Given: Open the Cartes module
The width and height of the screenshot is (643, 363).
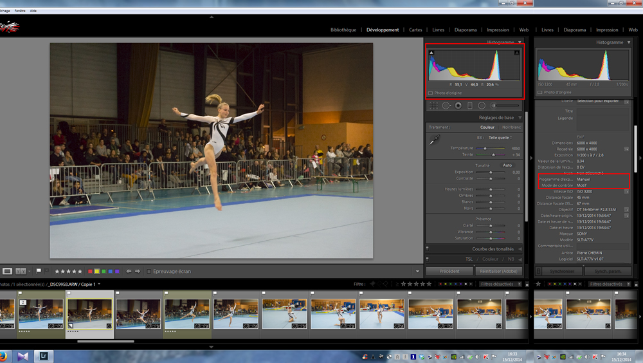Looking at the screenshot, I should pyautogui.click(x=415, y=30).
